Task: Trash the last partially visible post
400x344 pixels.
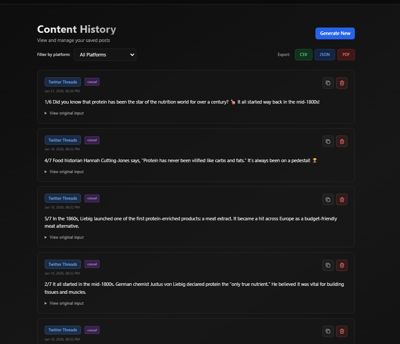Action: click(342, 331)
